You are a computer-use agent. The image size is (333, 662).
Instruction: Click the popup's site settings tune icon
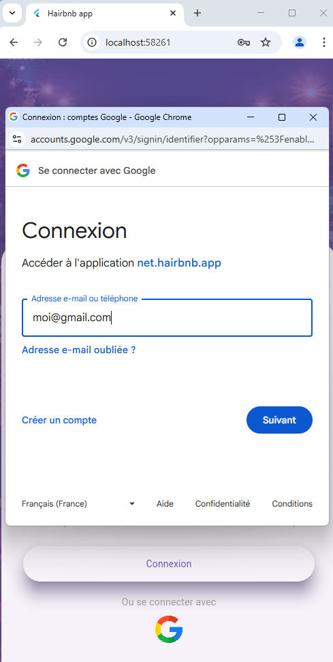(x=17, y=139)
